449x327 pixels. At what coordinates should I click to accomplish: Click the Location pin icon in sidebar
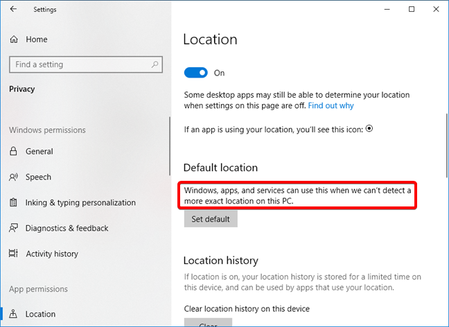(13, 314)
